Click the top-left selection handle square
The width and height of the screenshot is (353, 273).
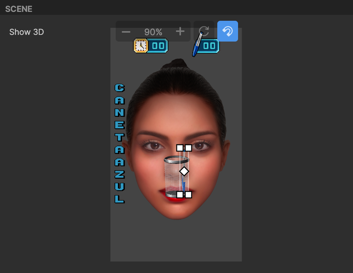[180, 148]
